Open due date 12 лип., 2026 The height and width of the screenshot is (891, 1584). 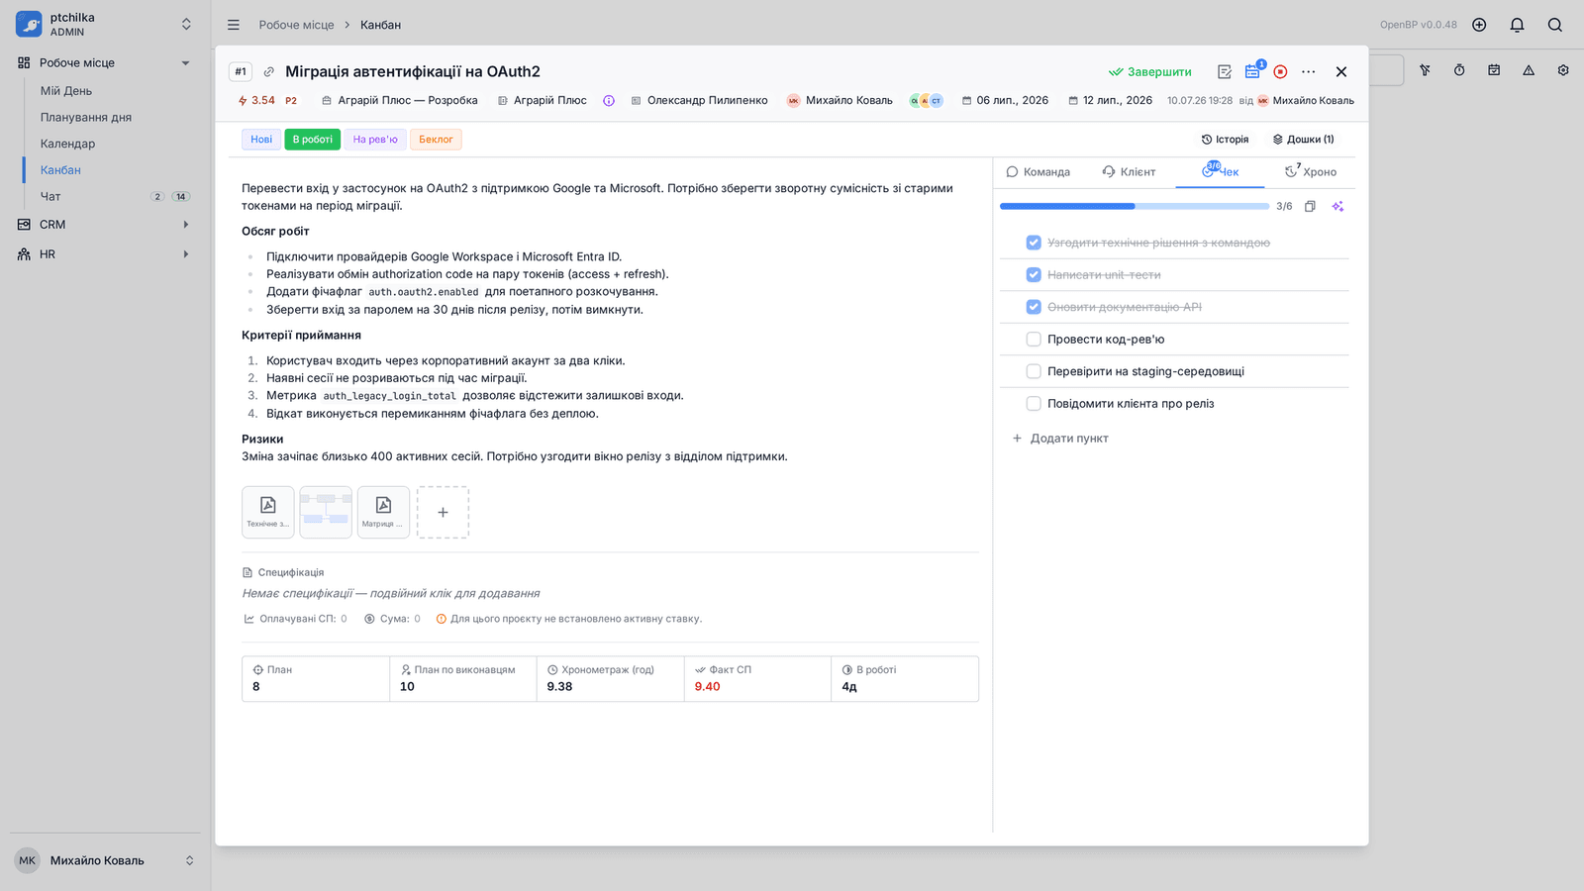click(1110, 101)
